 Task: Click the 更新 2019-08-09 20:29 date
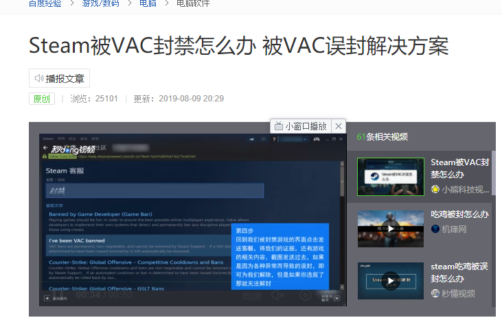(179, 99)
